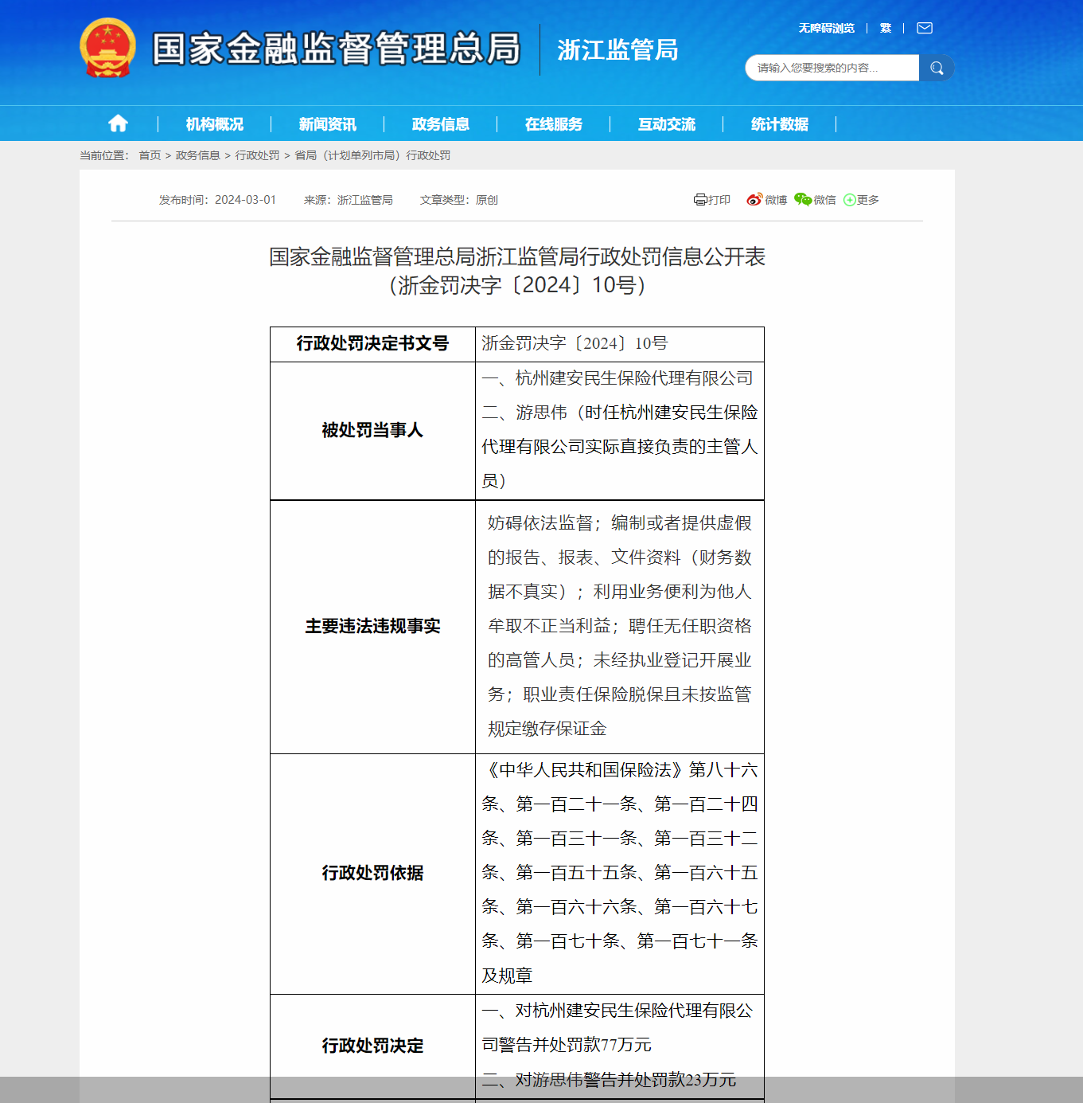Click the home icon in navigation bar
Viewport: 1083px width, 1103px height.
[118, 123]
